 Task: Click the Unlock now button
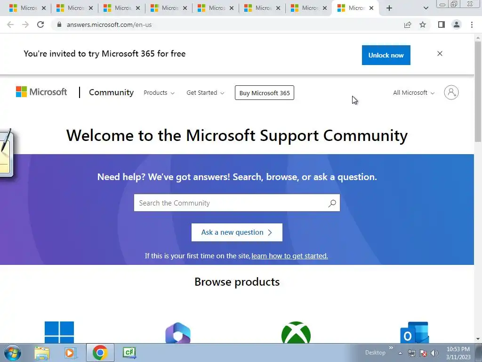click(x=386, y=55)
